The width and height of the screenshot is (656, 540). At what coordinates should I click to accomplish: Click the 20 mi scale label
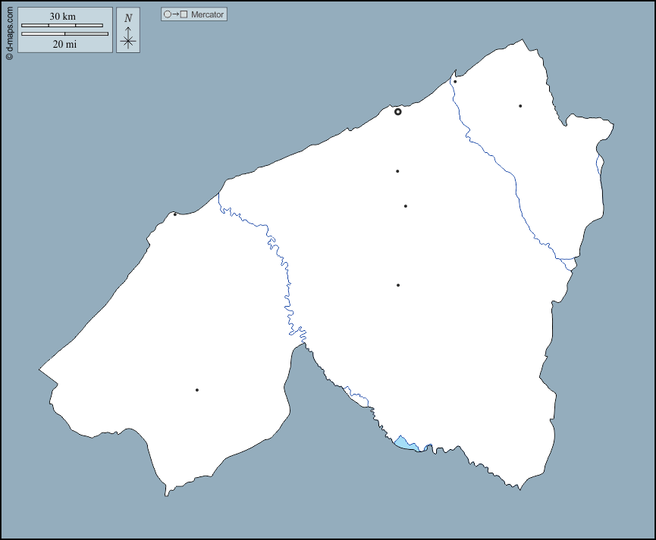pyautogui.click(x=64, y=44)
